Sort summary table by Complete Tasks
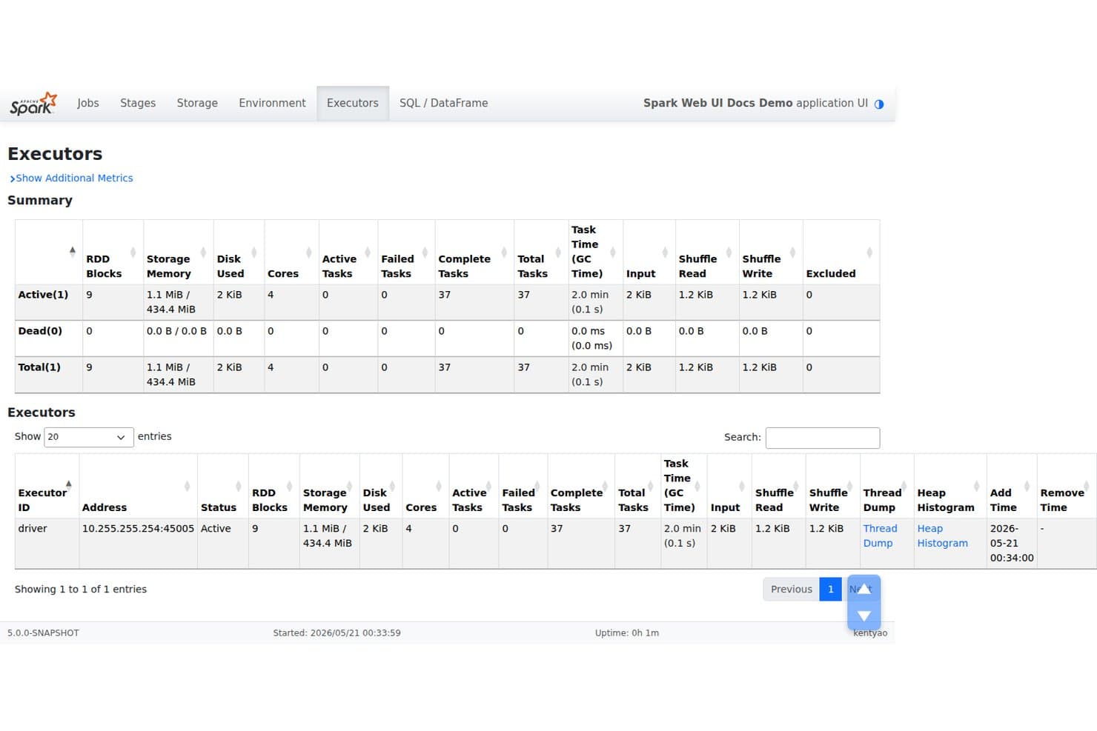This screenshot has width=1097, height=731. click(474, 252)
